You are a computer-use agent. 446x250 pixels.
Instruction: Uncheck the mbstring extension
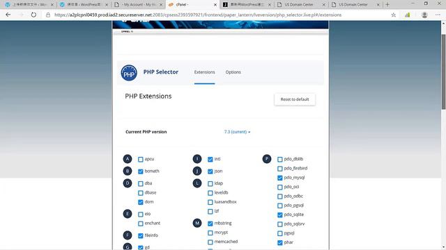coord(210,224)
